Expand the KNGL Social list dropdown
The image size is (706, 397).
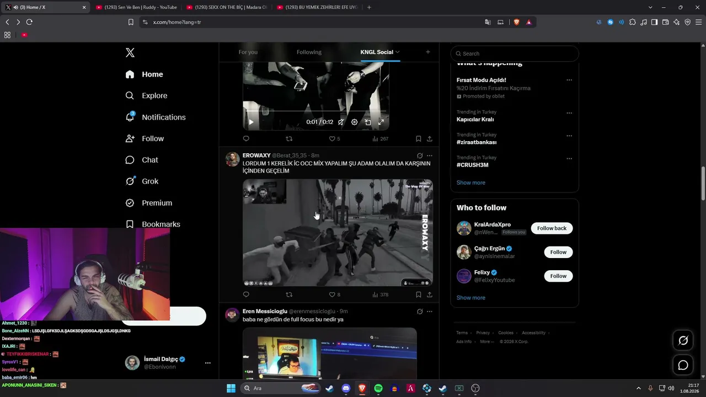(397, 52)
